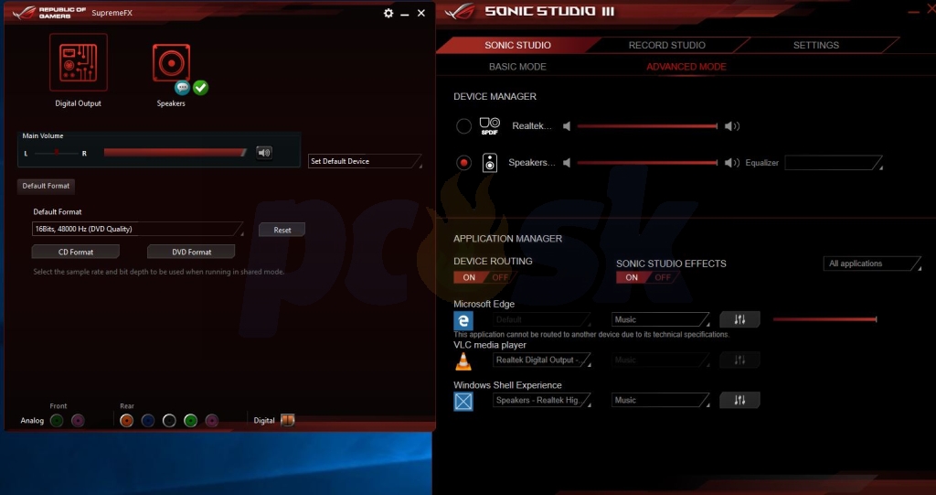Click the pink Front analog jack
The image size is (936, 495).
(x=78, y=420)
